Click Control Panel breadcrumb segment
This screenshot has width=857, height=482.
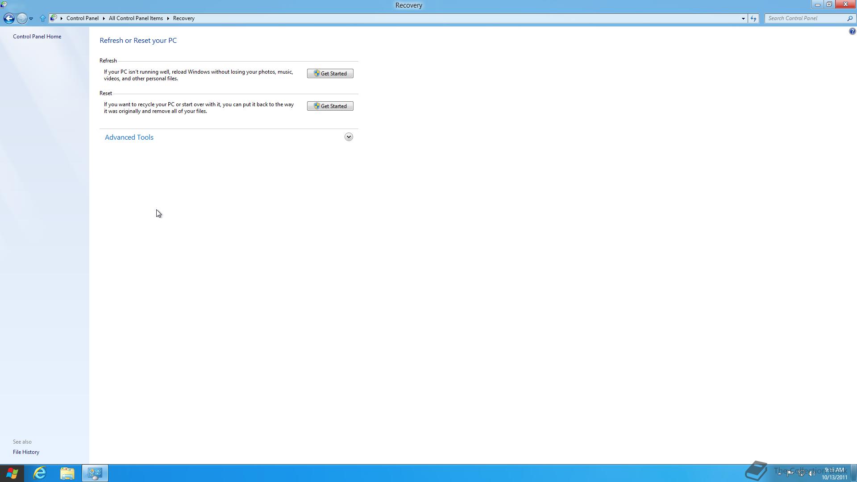82,18
